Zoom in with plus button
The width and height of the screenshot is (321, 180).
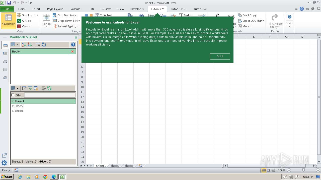click(318, 170)
